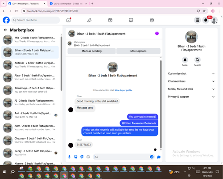
Task: Expand the Chat members section
Action: tap(191, 81)
